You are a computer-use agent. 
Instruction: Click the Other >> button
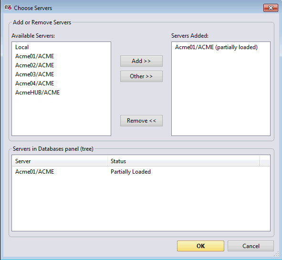141,76
